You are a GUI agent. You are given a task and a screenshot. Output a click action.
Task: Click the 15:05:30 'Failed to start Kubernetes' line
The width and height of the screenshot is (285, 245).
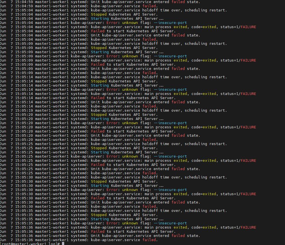pyautogui.click(x=88, y=198)
